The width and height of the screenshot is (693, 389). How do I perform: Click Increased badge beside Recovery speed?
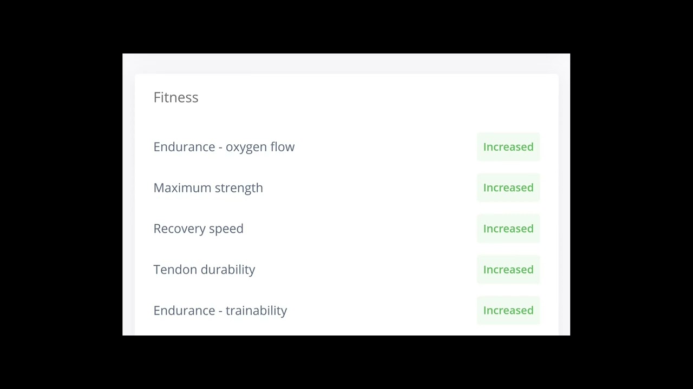(x=508, y=229)
